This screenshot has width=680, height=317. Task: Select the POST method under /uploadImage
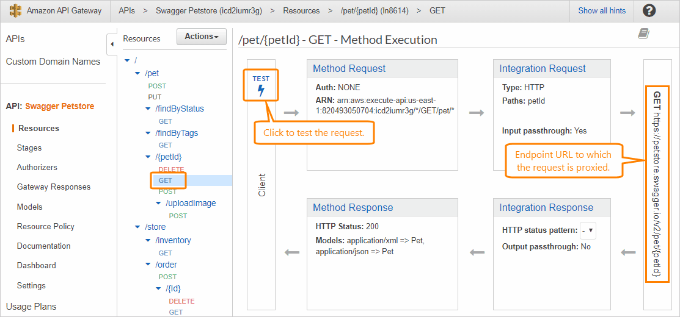click(x=178, y=216)
